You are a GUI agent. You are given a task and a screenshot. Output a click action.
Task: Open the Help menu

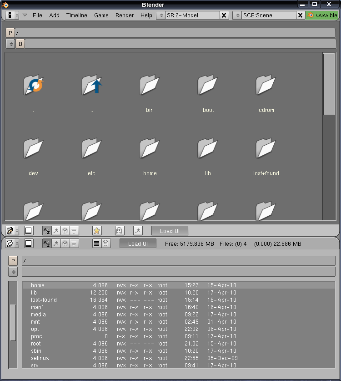pyautogui.click(x=146, y=15)
